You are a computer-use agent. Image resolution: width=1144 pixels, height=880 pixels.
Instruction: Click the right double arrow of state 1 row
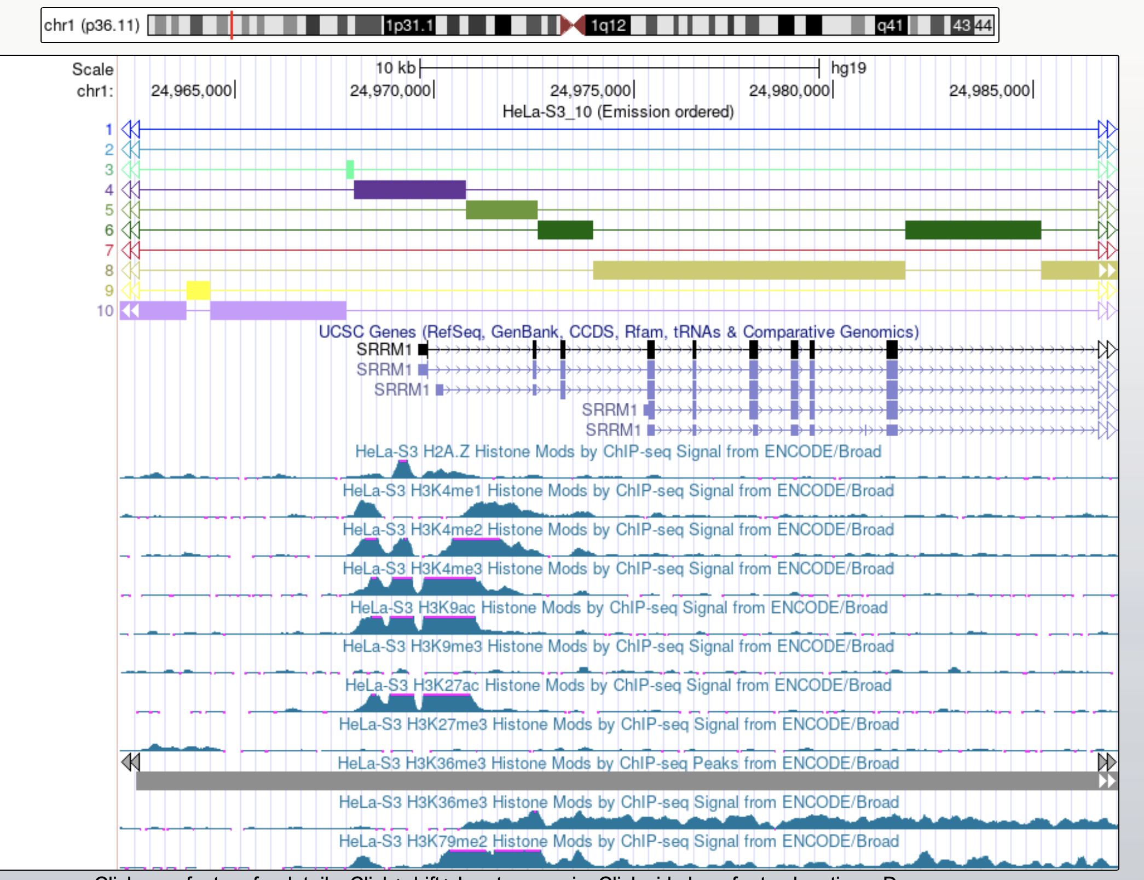pos(1107,130)
